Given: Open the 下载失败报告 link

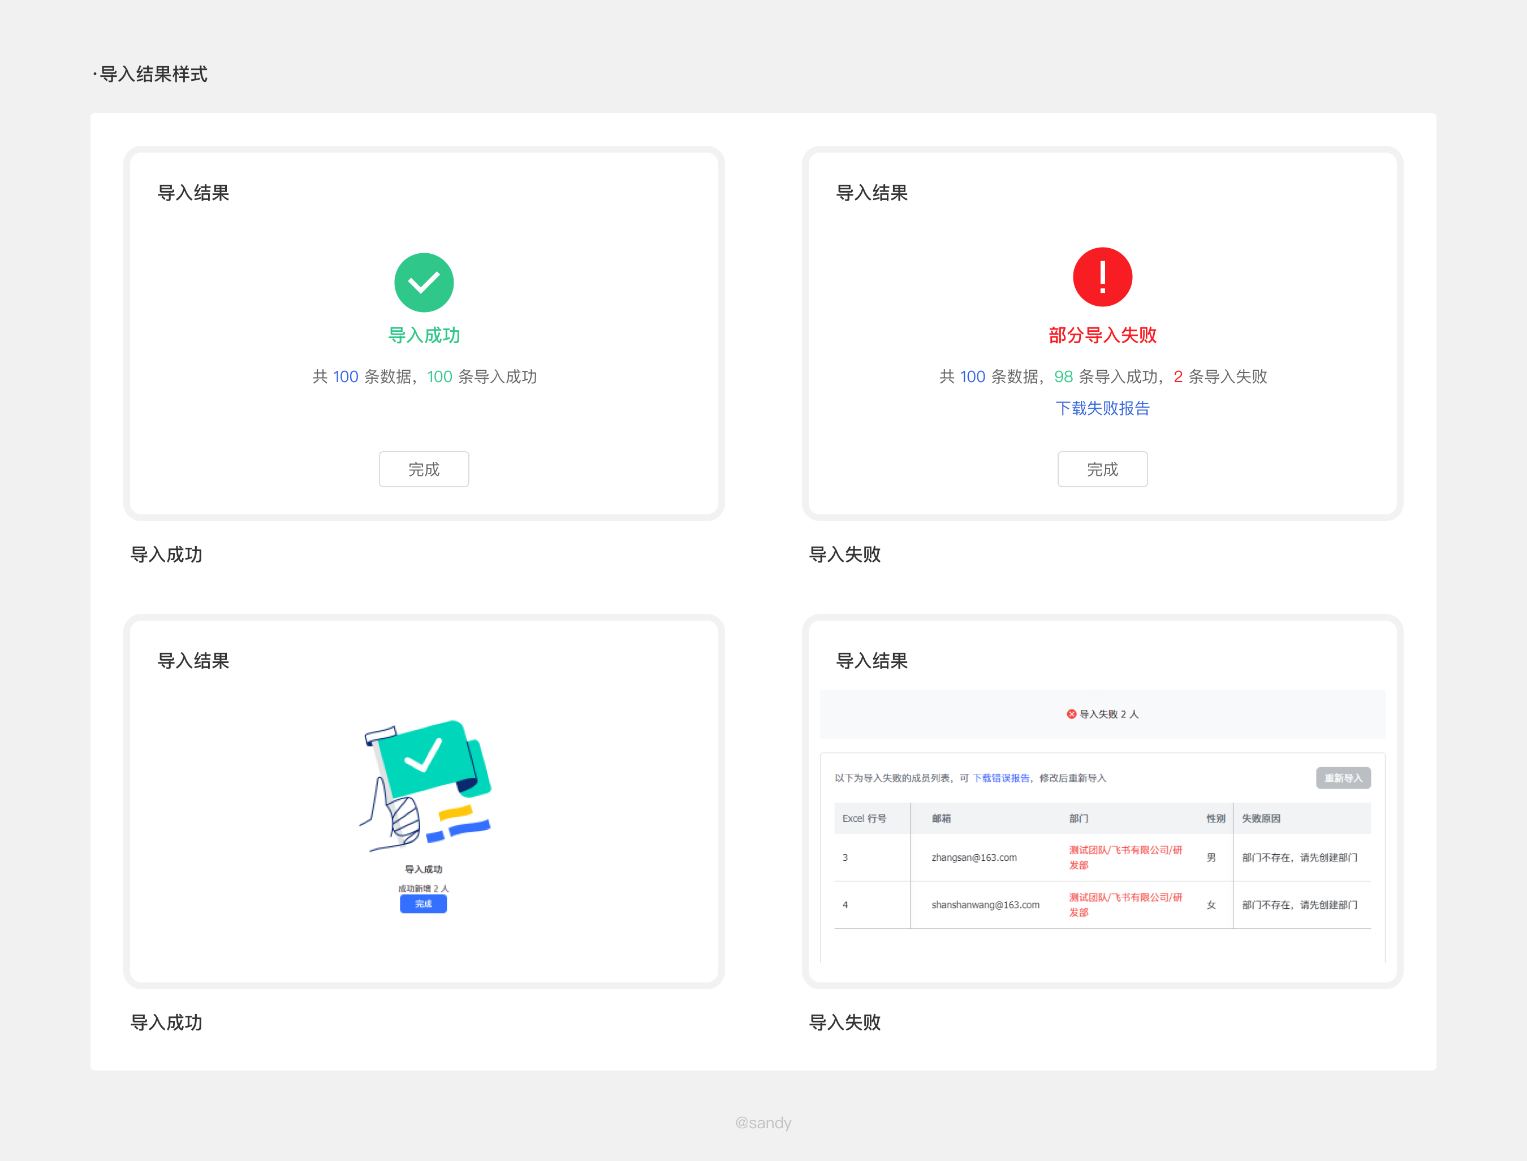Looking at the screenshot, I should click(x=1102, y=409).
